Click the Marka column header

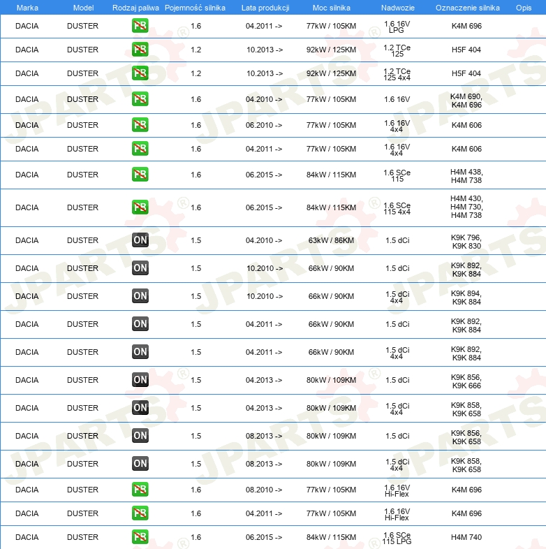coord(27,8)
